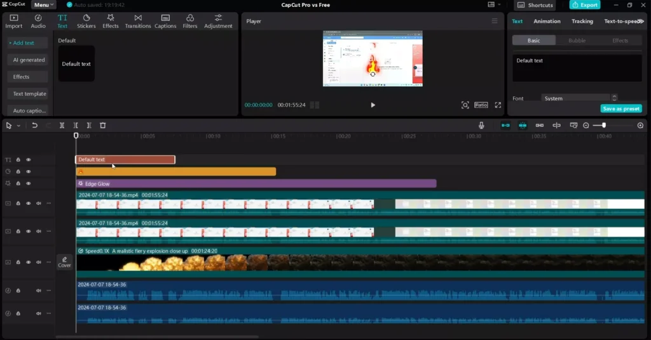Click the microphone record voiceover icon
The image size is (651, 340).
pos(481,125)
